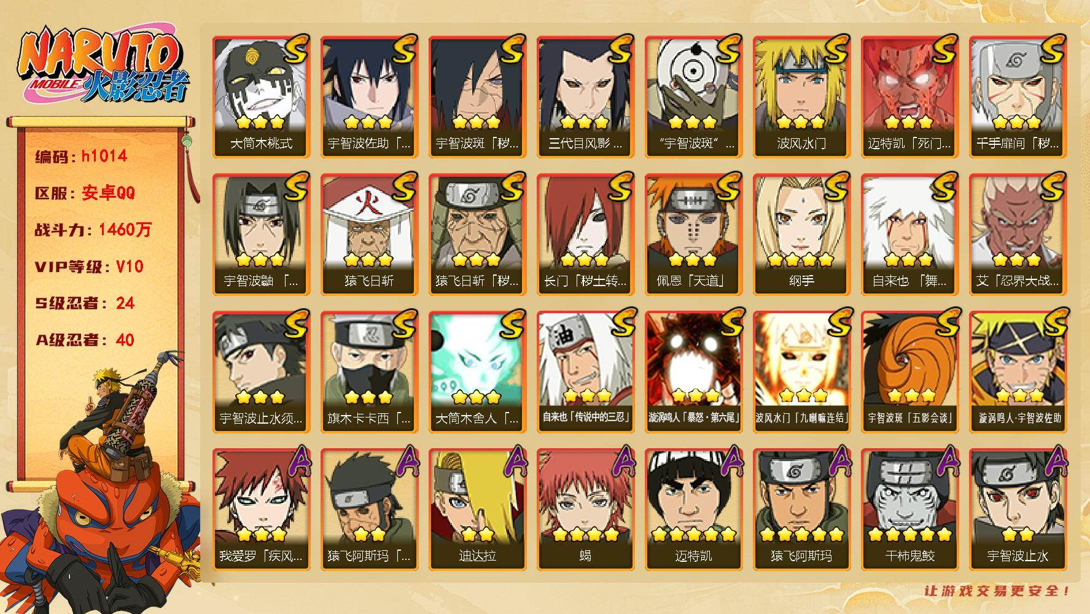
Task: Select the 大筒木桃式 ninja card
Action: click(x=261, y=96)
